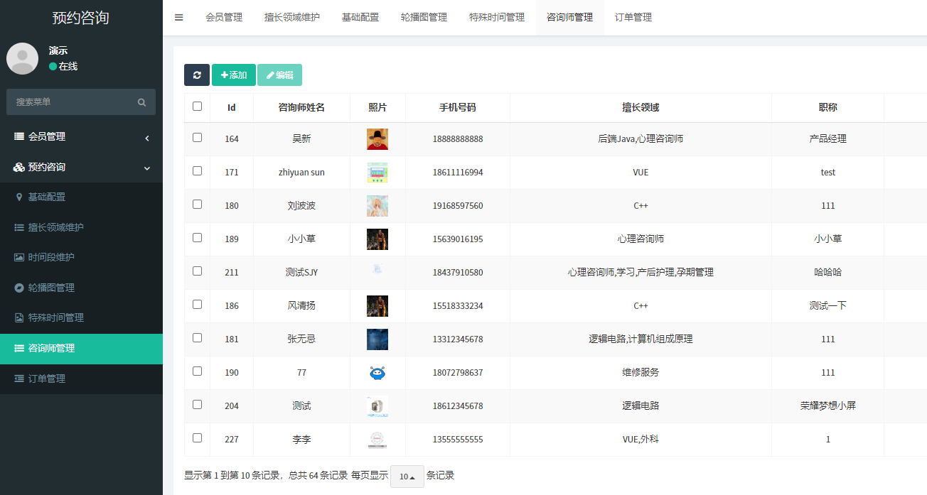Switch to the 特殊时间管理 top tab
Image resolution: width=927 pixels, height=495 pixels.
click(497, 18)
